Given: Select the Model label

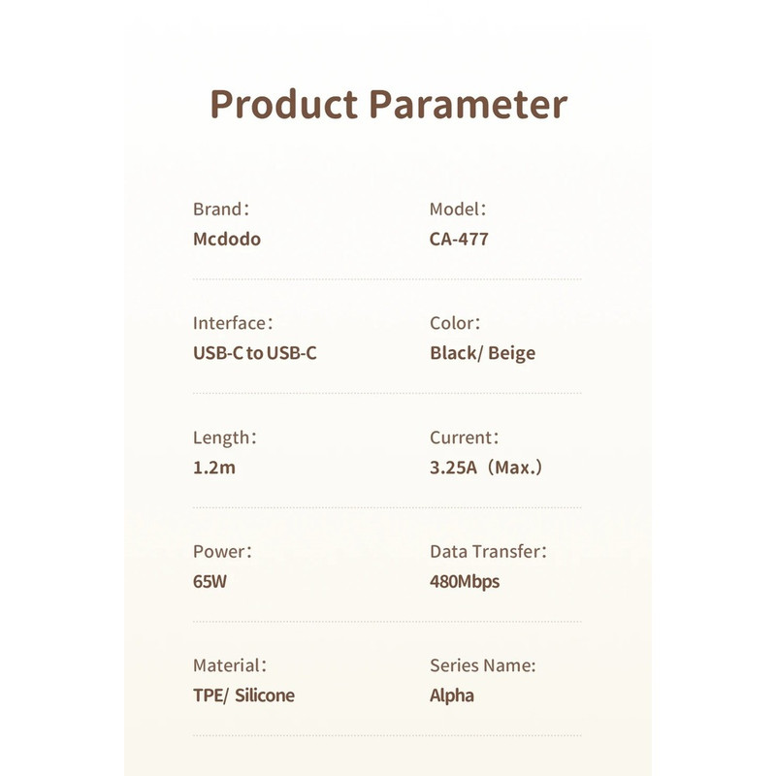Looking at the screenshot, I should 458,210.
